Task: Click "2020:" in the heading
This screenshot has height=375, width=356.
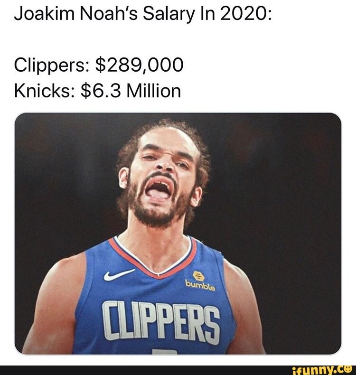Action: tap(246, 14)
